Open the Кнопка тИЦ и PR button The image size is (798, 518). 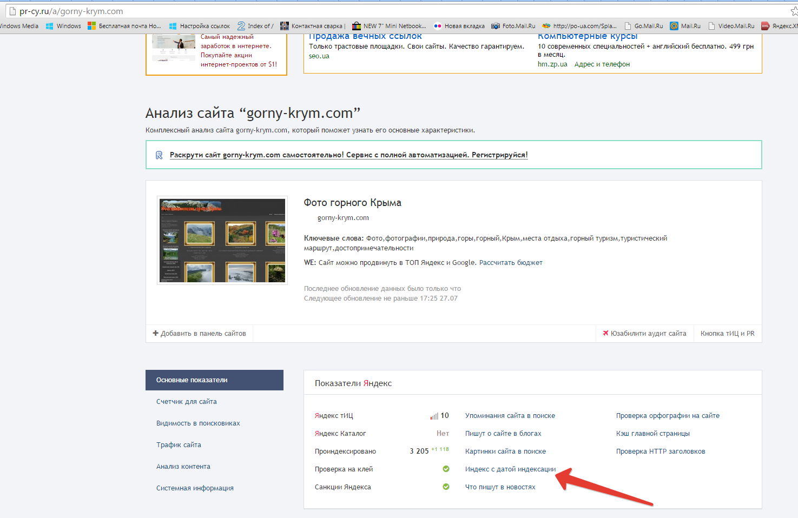click(x=727, y=334)
